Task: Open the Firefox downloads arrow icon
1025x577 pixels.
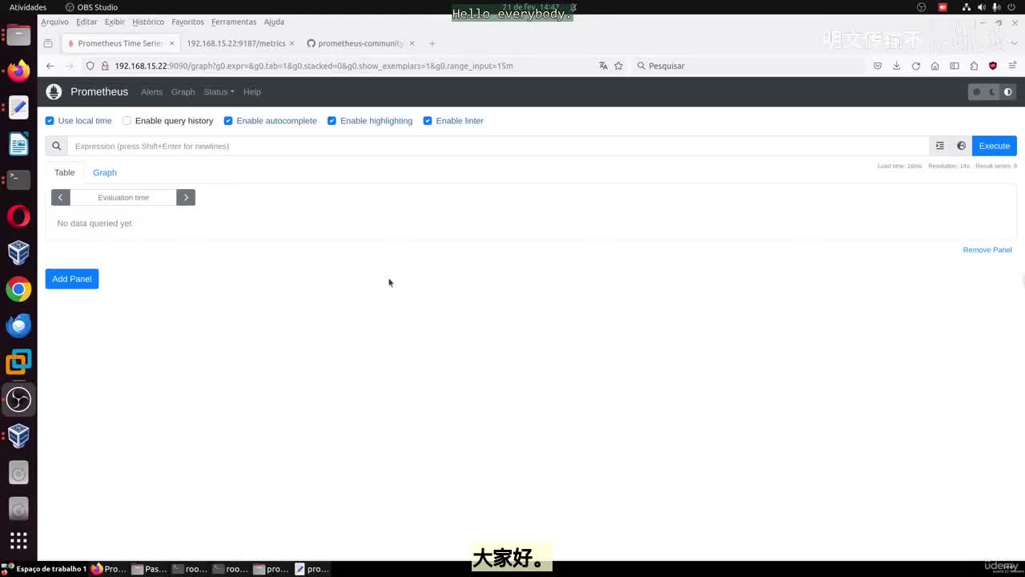Action: pyautogui.click(x=896, y=66)
